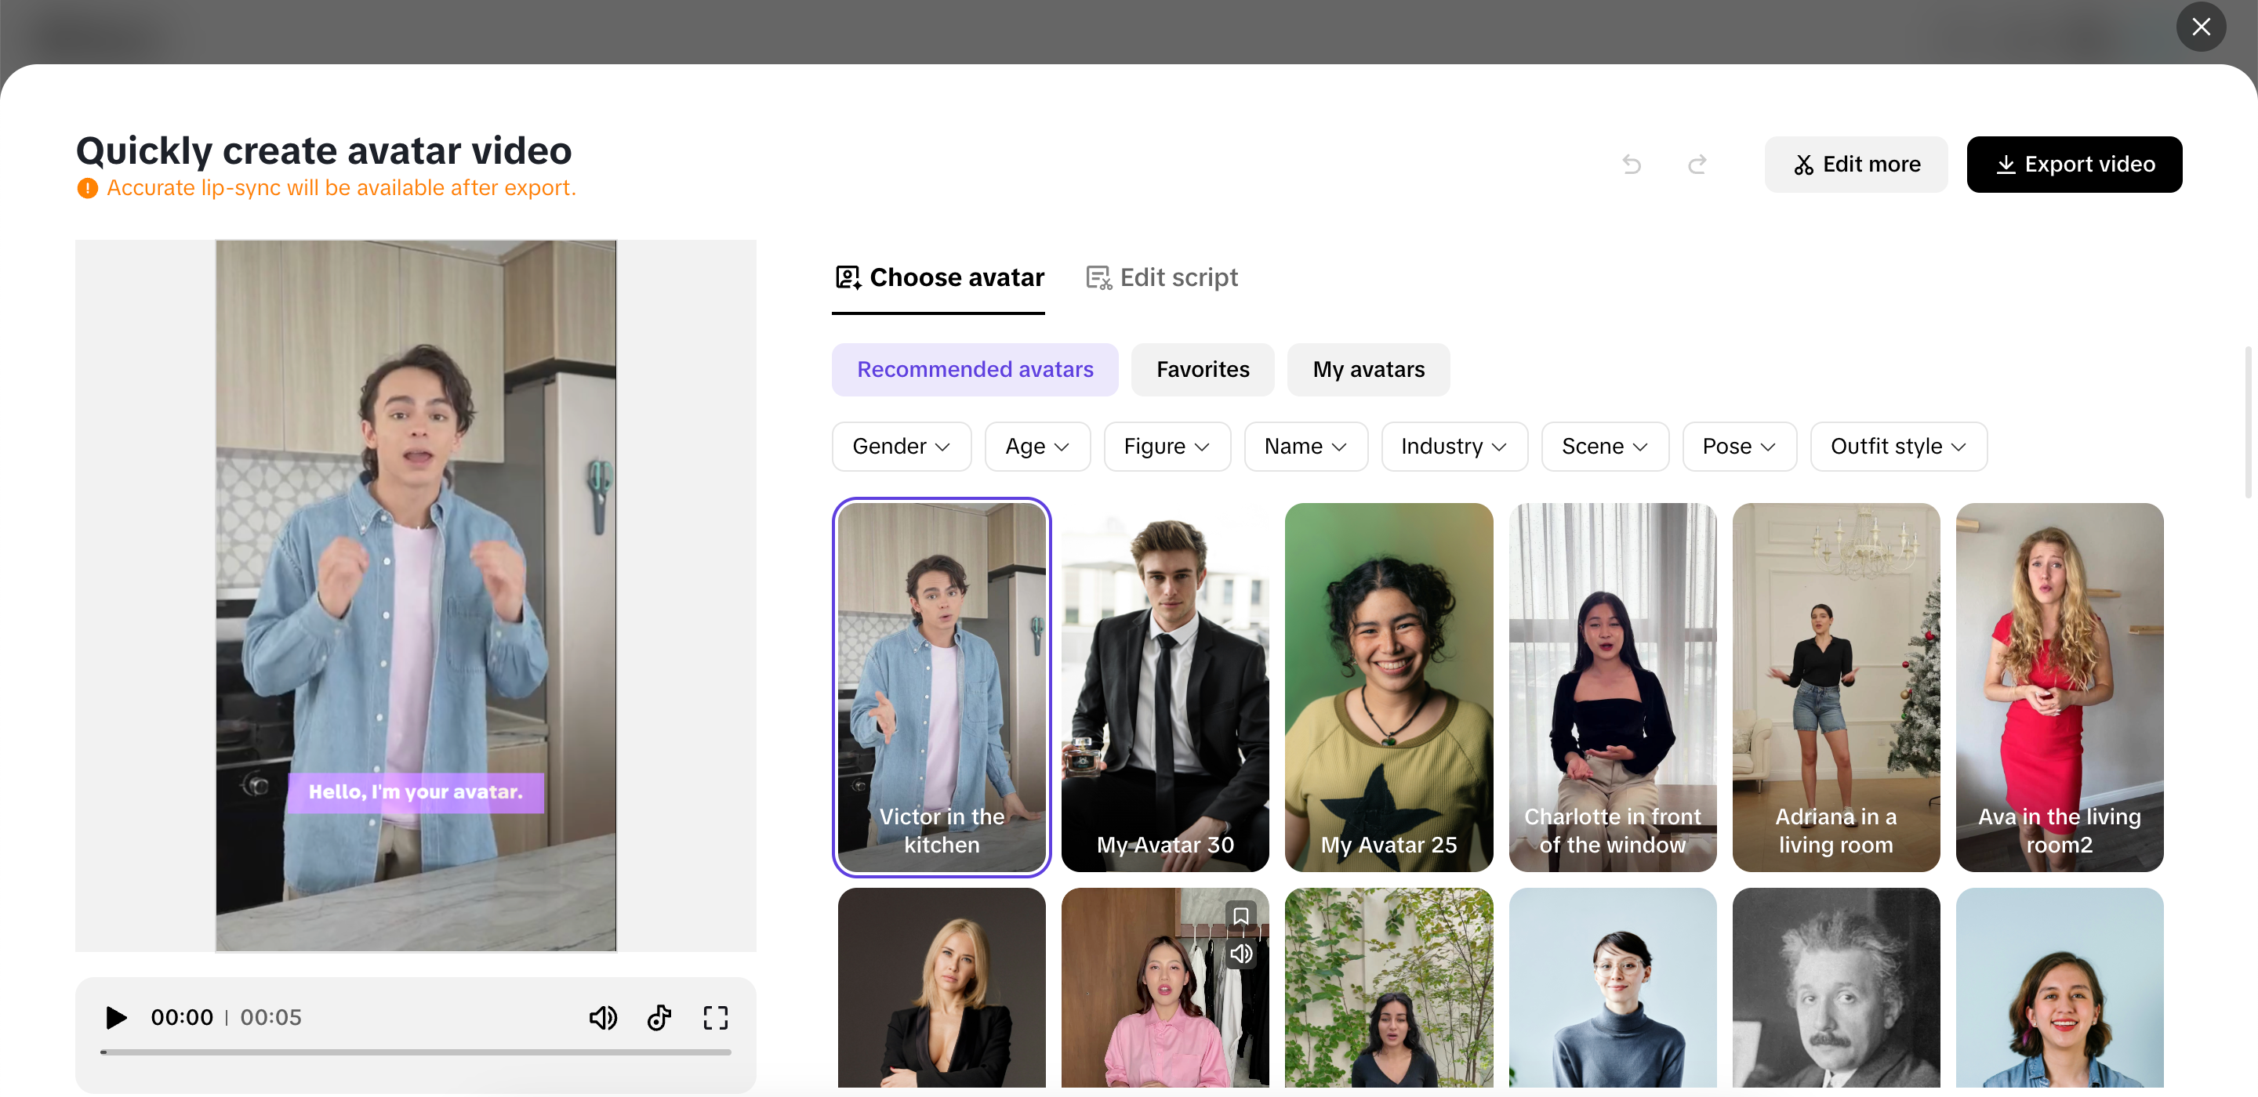Mute the video preview audio
Screen dimensions: 2258x1097
603,1017
